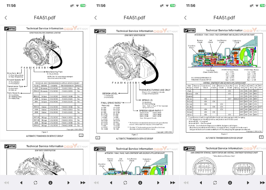Viewport: 266px width, 190px height.
Task: Tap the rectangular case connector diagram
Action: point(244,168)
